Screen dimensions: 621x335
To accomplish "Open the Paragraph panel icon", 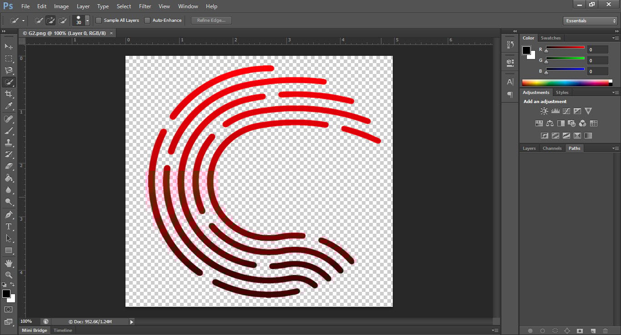I will pos(510,94).
